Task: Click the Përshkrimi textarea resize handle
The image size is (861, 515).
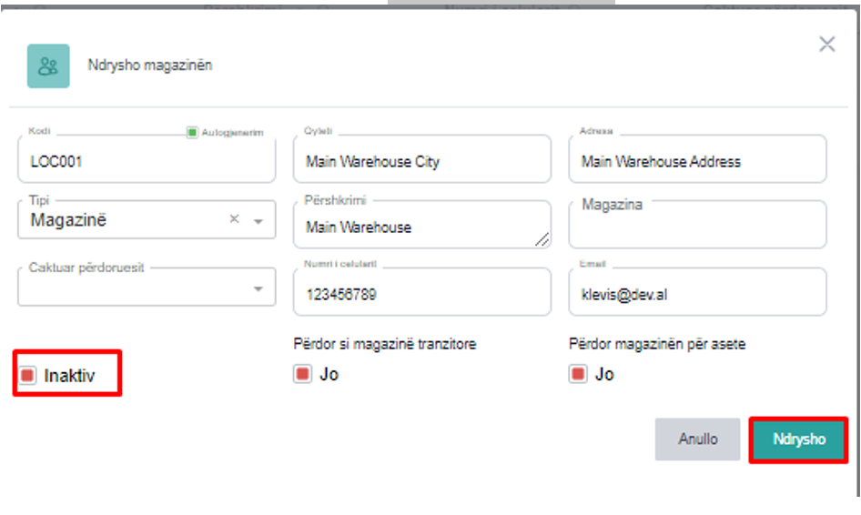Action: [x=542, y=239]
